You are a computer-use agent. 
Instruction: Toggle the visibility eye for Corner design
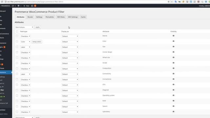pos(174,52)
